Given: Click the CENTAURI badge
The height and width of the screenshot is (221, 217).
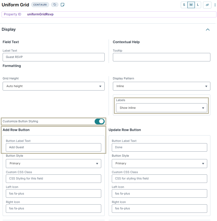Looking at the screenshot, I should (40, 5).
